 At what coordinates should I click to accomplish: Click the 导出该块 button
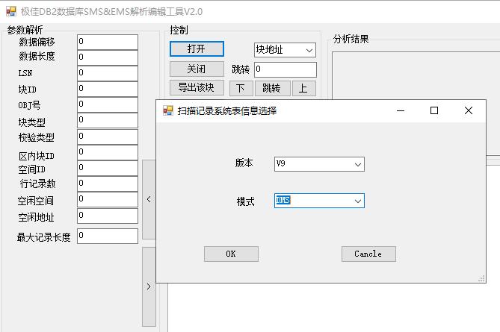pos(197,87)
